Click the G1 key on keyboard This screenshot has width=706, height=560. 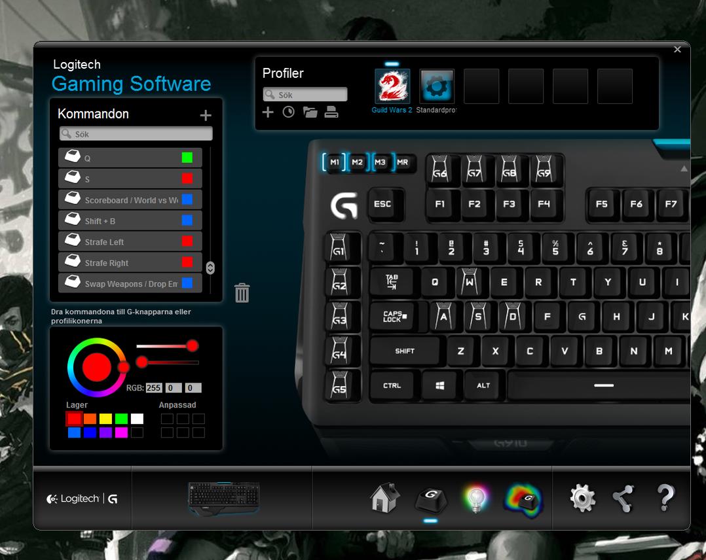click(x=339, y=248)
